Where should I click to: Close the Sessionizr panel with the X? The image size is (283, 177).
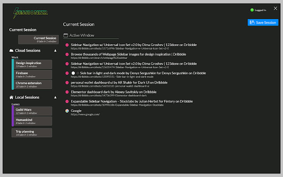pyautogui.click(x=275, y=8)
